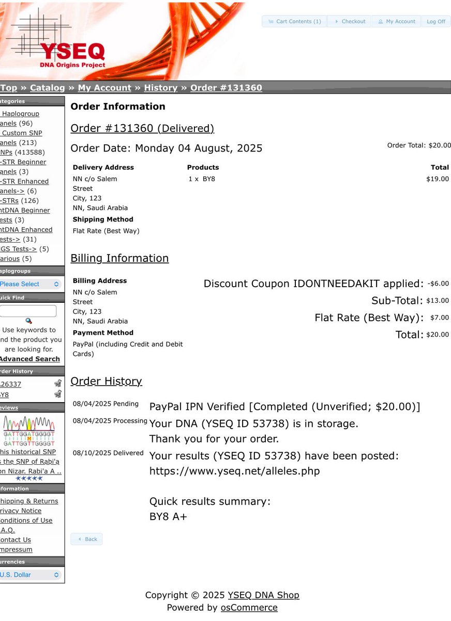Click 'Order Total: $20.00' text

(419, 145)
